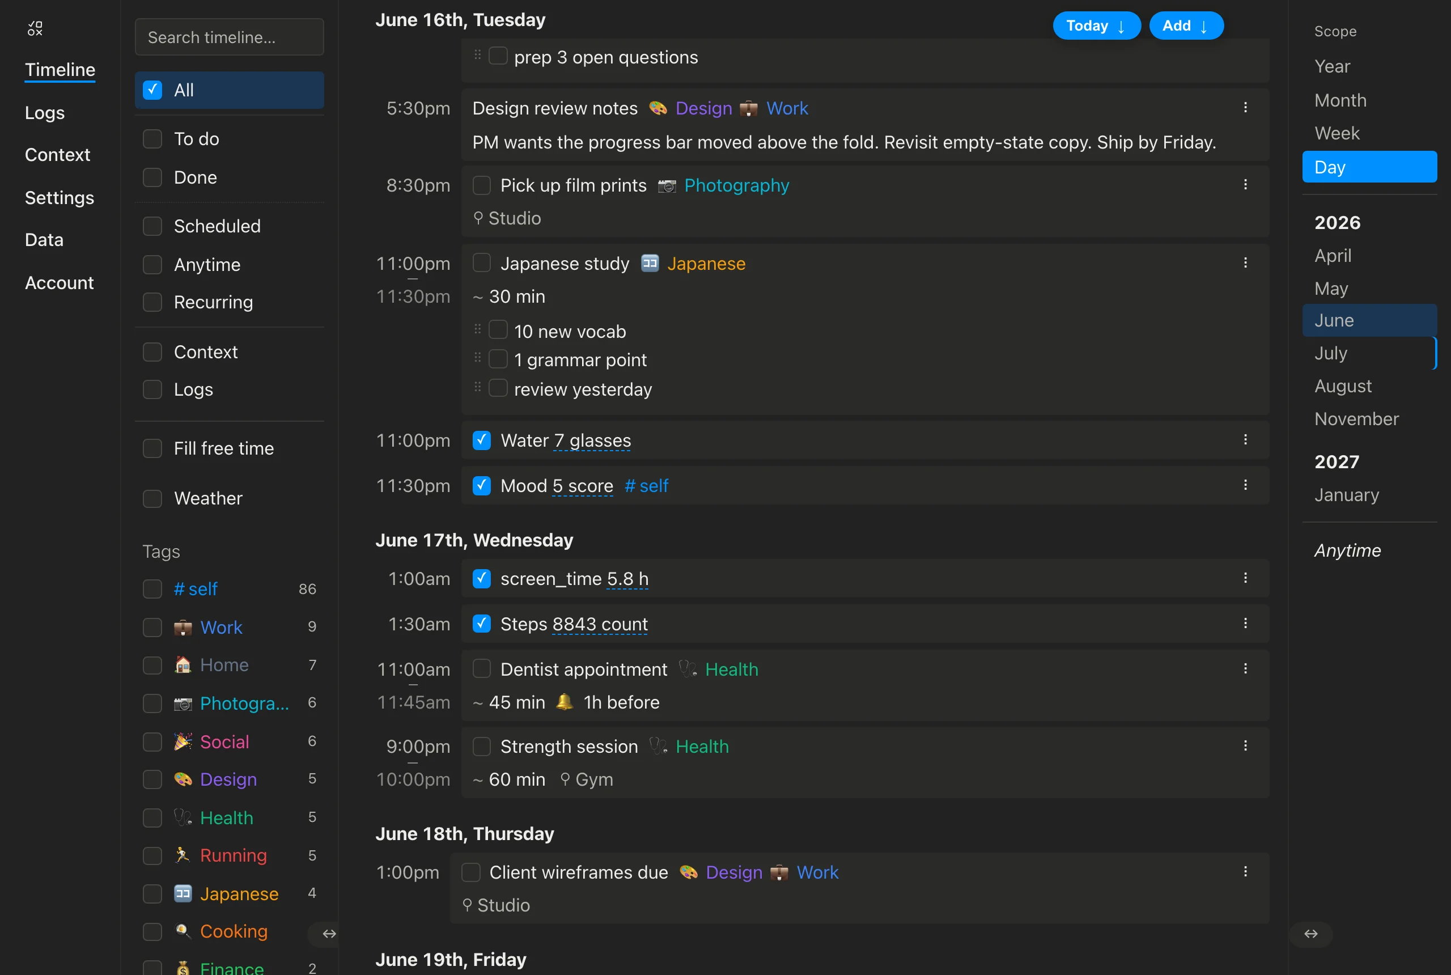Open the Data page
The height and width of the screenshot is (975, 1451).
coord(44,240)
